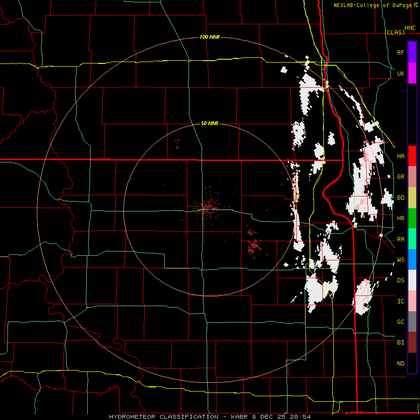This screenshot has height=420, width=420.
Task: Click the RA light green swatch
Action: (412, 239)
